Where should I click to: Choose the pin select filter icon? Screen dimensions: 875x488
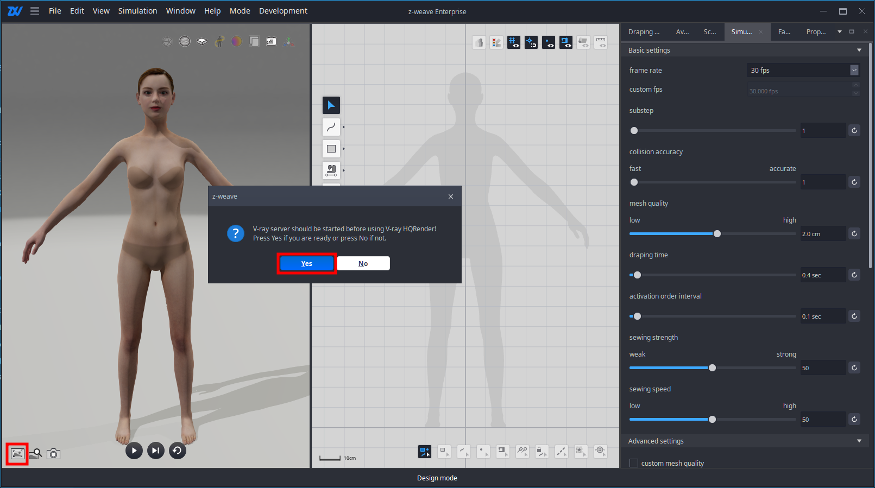click(523, 452)
